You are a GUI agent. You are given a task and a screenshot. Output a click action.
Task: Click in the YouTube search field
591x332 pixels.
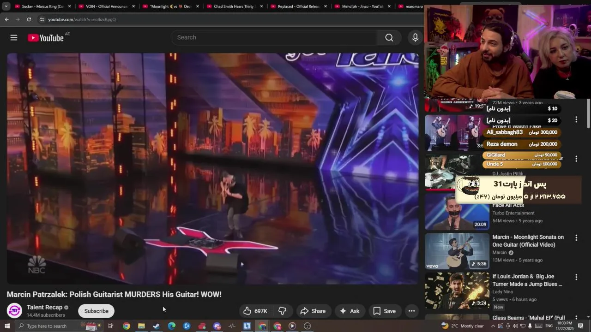274,37
